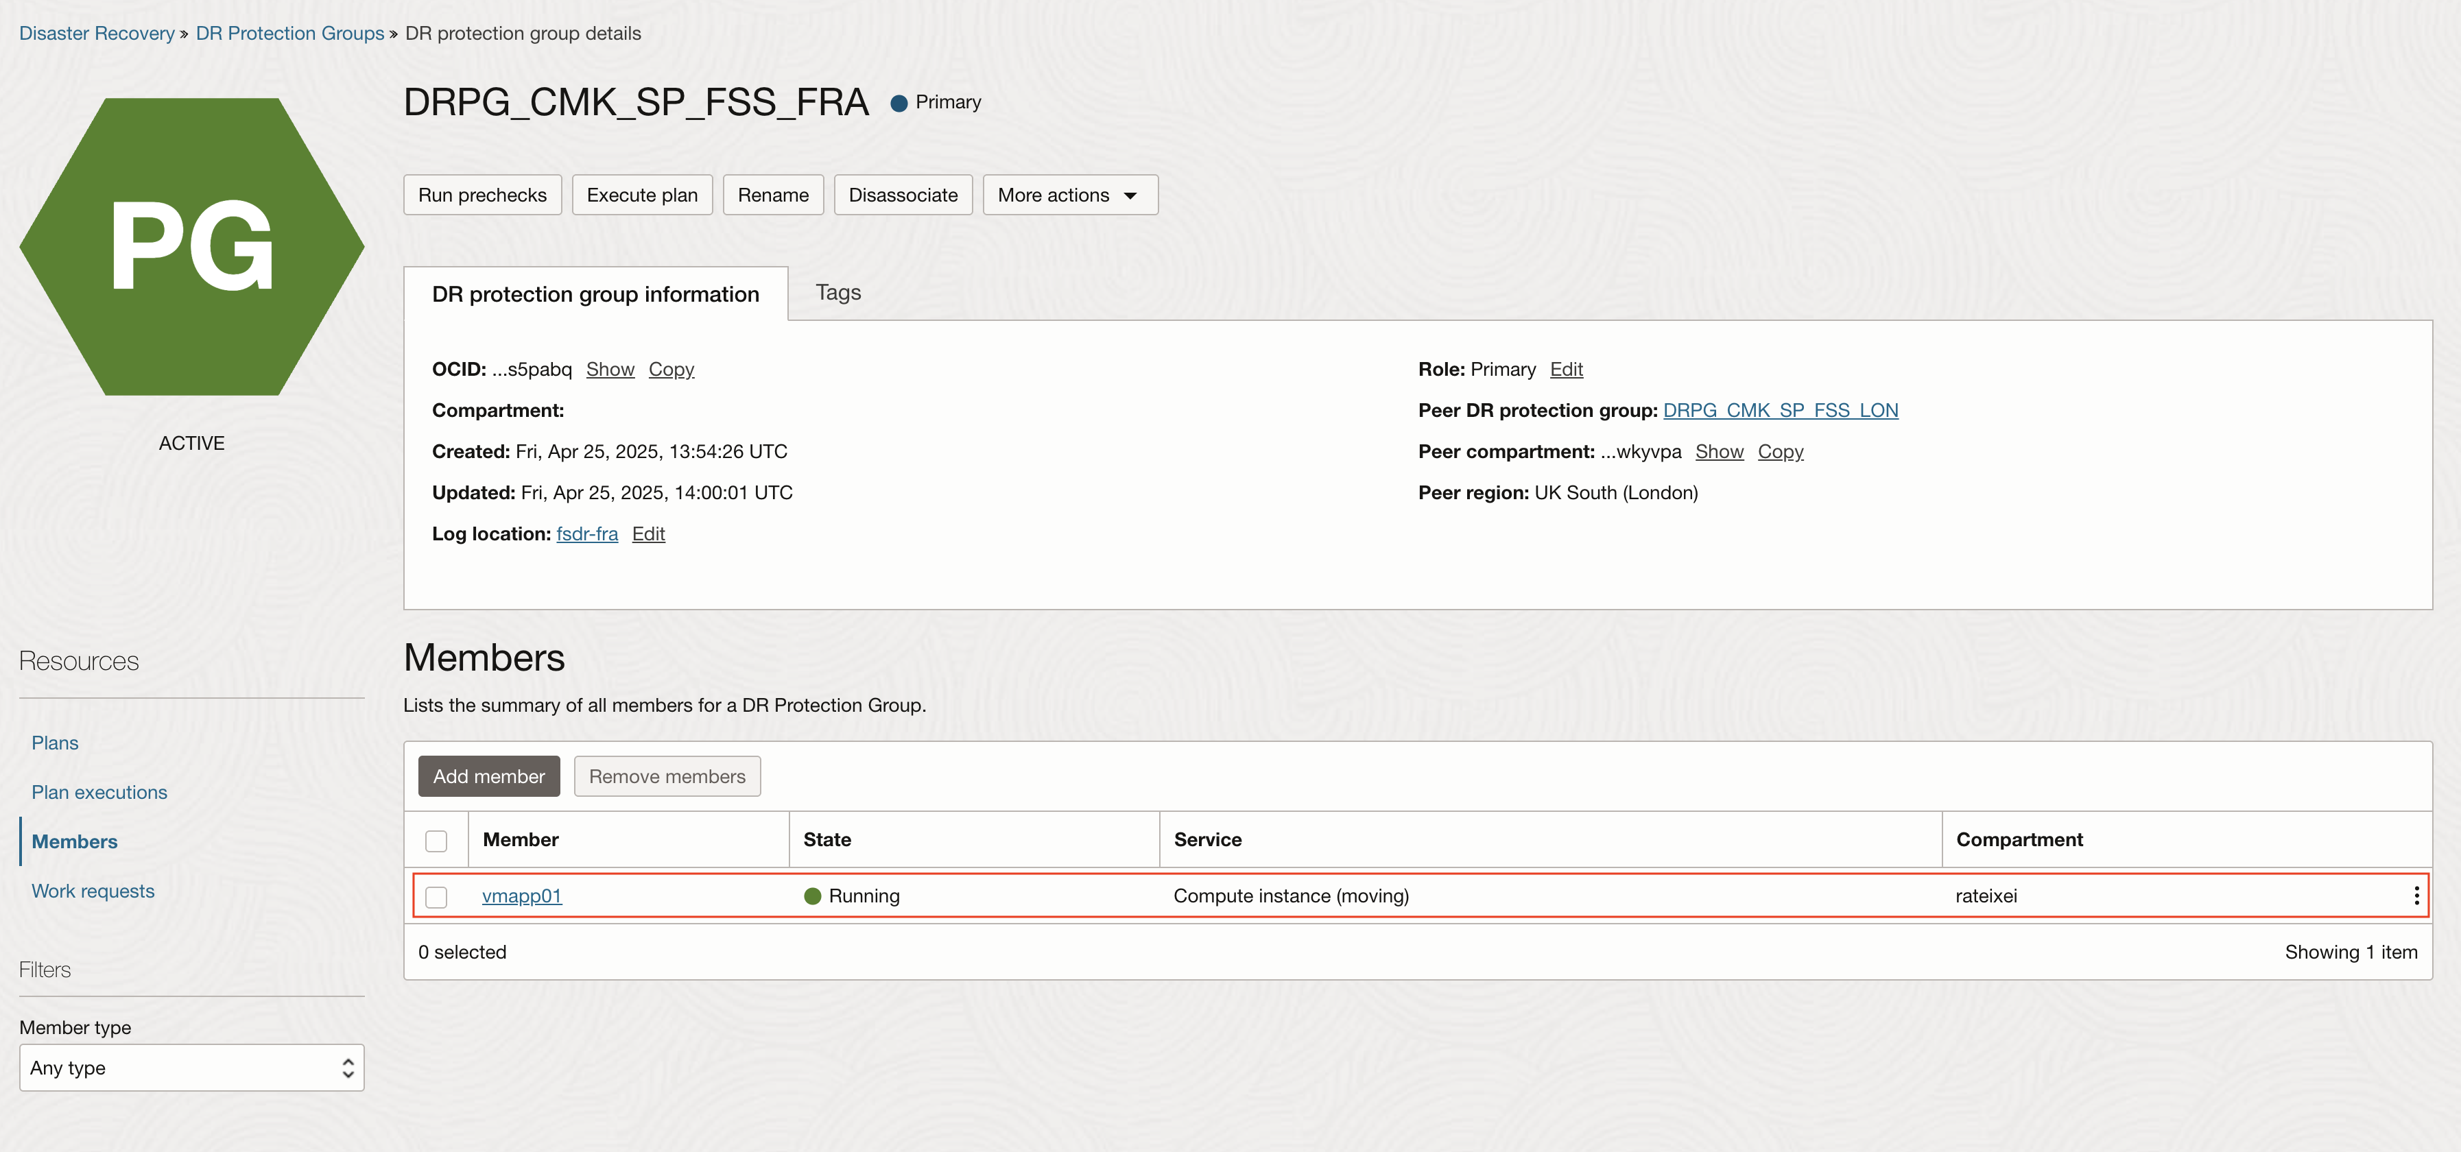Expand the More actions dropdown

click(x=1069, y=195)
